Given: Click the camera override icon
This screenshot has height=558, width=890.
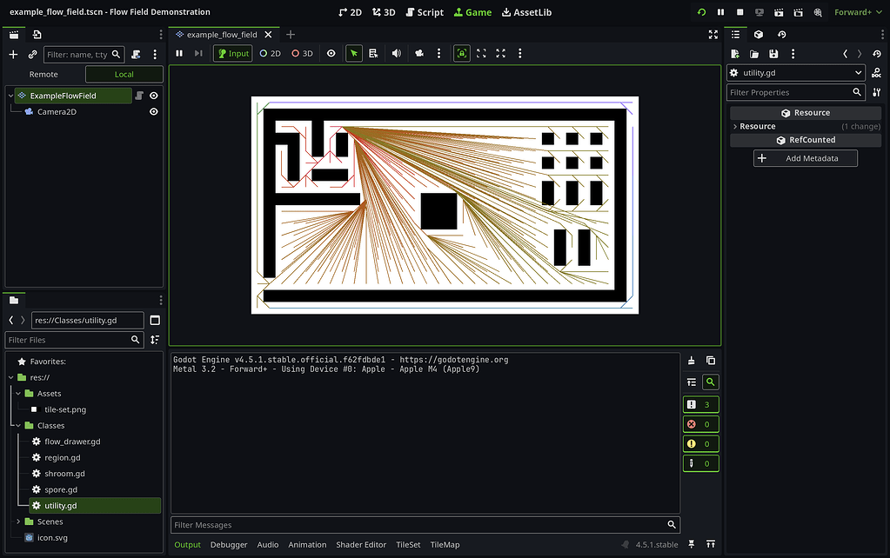Looking at the screenshot, I should coord(419,53).
